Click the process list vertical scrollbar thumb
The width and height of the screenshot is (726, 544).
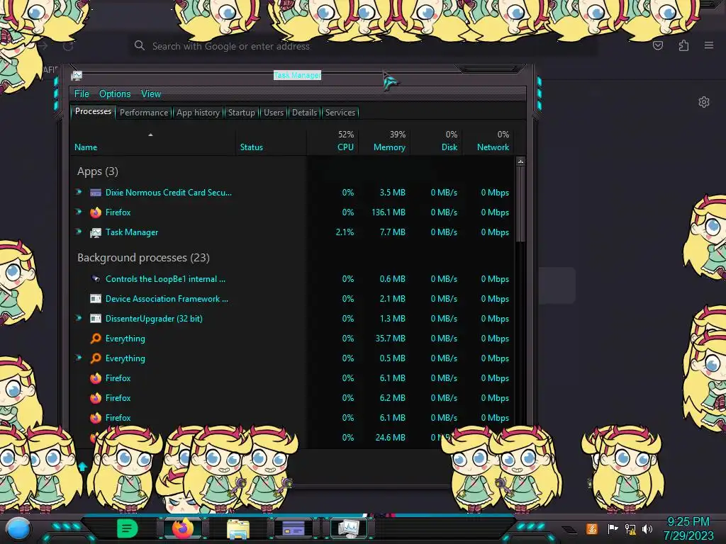coord(520,203)
